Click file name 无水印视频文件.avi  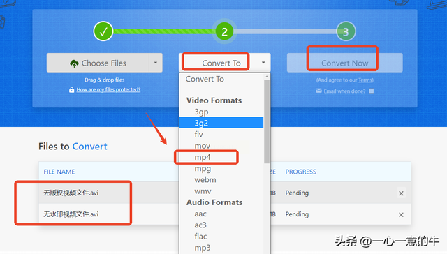coord(71,214)
